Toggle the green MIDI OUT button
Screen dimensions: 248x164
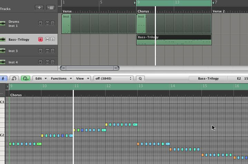26,78
